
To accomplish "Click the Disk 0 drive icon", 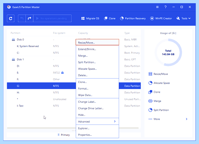I will click(x=13, y=40).
